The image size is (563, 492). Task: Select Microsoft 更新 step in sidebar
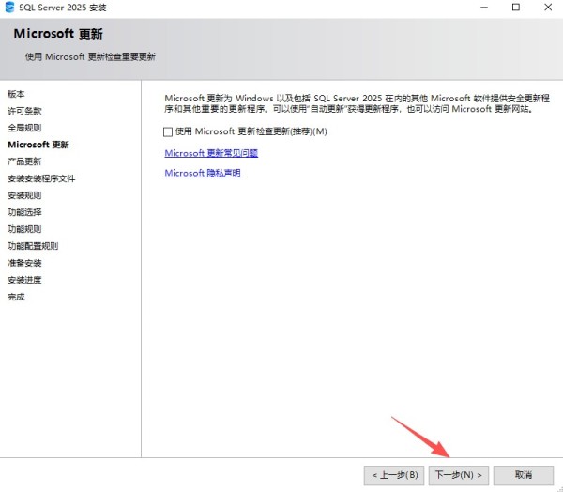pyautogui.click(x=38, y=145)
